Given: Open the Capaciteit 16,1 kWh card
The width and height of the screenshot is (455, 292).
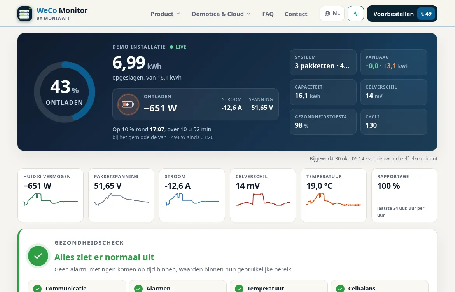Looking at the screenshot, I should click(323, 92).
